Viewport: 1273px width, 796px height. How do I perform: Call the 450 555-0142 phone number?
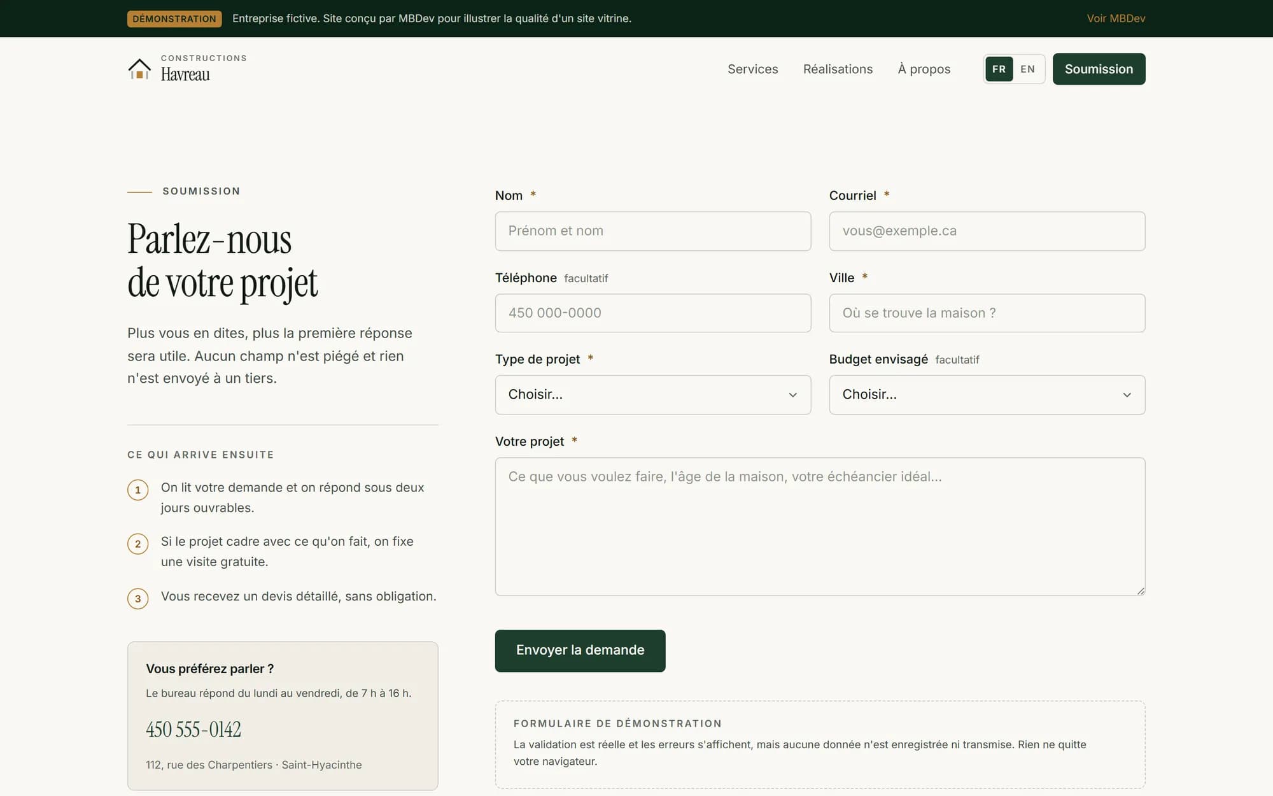193,729
